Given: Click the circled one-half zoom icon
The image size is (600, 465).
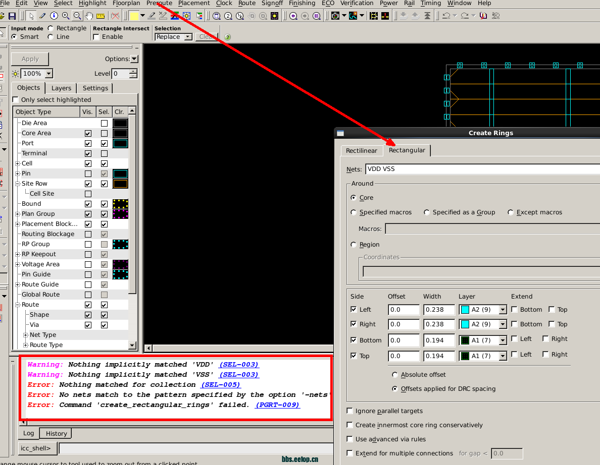Looking at the screenshot, I should tap(240, 16).
